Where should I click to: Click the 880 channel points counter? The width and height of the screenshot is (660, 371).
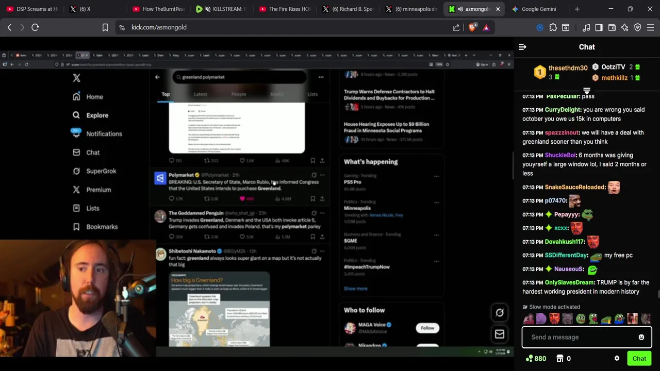pos(536,359)
